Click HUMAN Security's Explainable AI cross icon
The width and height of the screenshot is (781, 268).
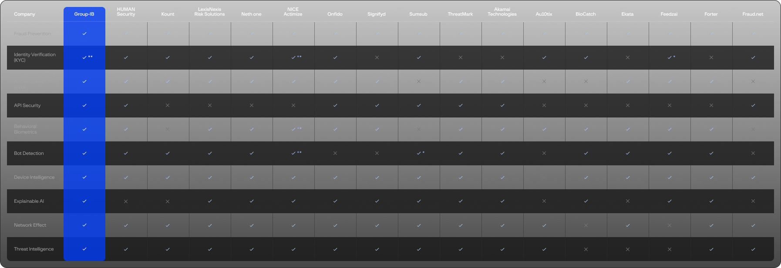tap(126, 201)
